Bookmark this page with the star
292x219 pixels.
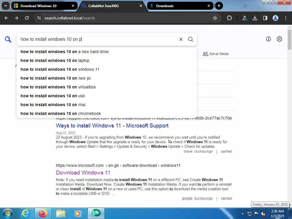point(215,18)
